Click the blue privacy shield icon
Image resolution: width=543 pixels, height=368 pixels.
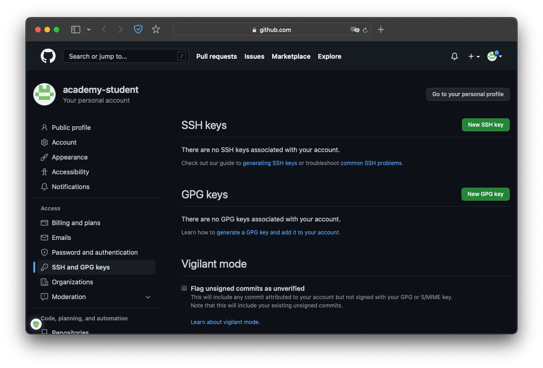click(138, 30)
